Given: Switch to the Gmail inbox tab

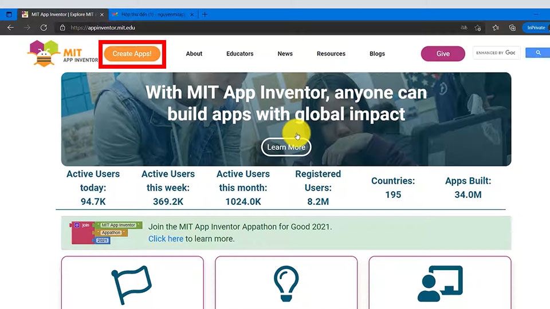Looking at the screenshot, I should click(152, 14).
